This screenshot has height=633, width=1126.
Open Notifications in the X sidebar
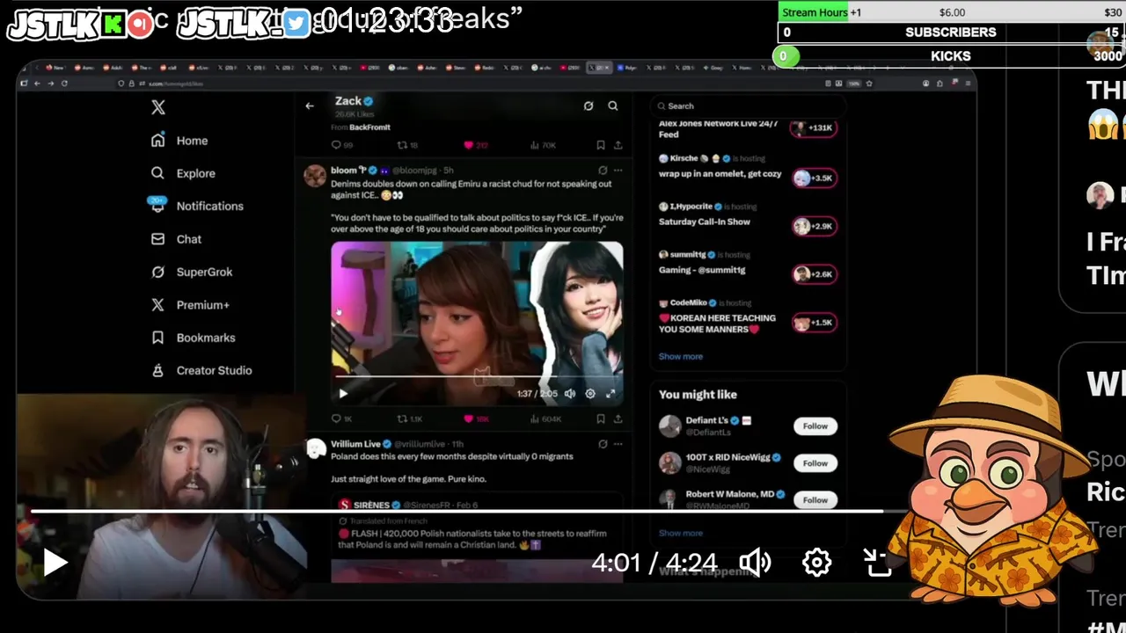pos(196,206)
